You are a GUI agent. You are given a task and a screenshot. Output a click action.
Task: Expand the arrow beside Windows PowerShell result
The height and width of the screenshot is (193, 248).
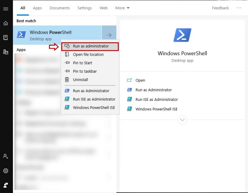109,35
